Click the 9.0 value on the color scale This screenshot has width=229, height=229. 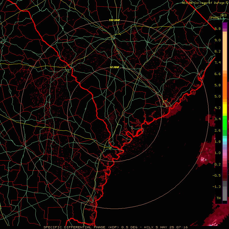point(218,40)
